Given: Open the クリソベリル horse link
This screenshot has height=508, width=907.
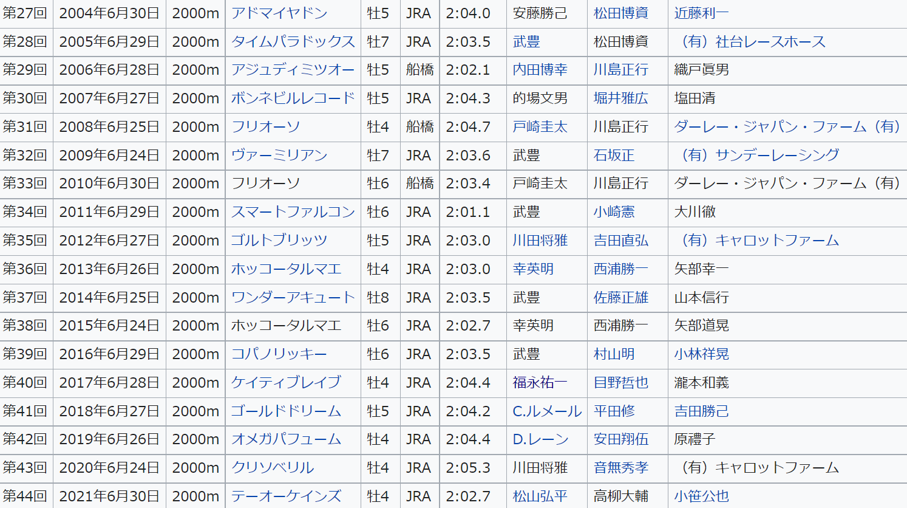Looking at the screenshot, I should (273, 467).
